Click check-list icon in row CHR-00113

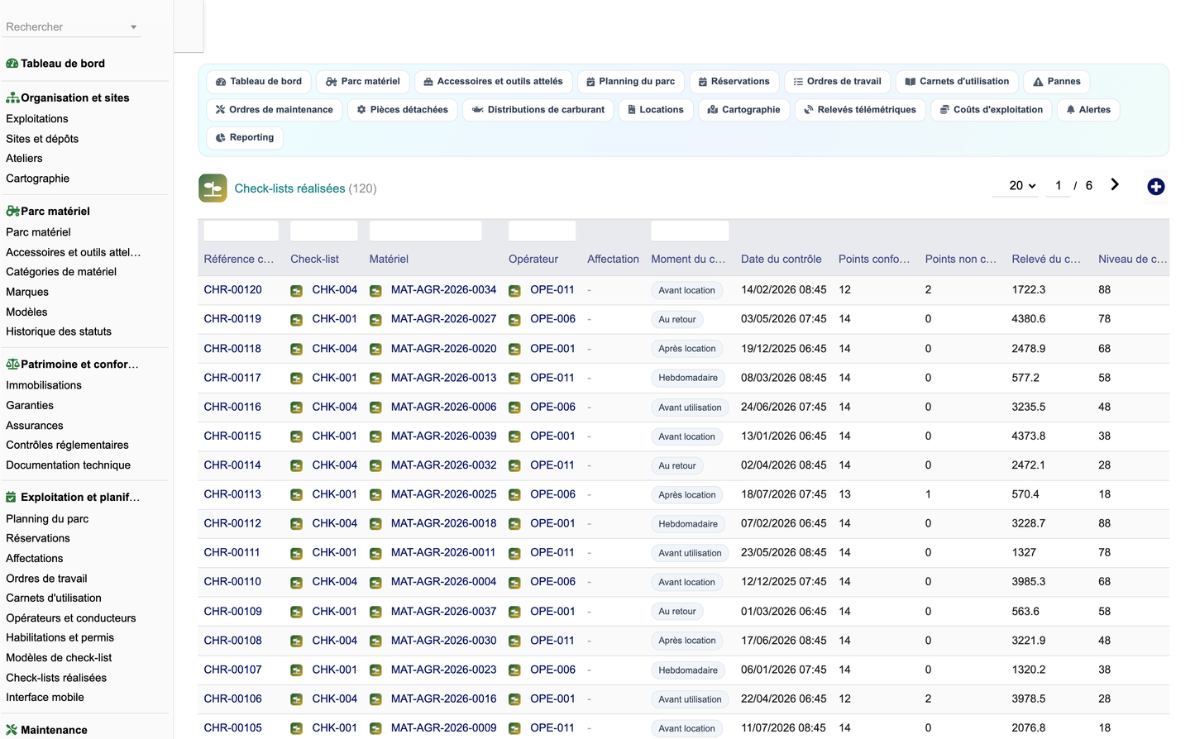(x=296, y=495)
